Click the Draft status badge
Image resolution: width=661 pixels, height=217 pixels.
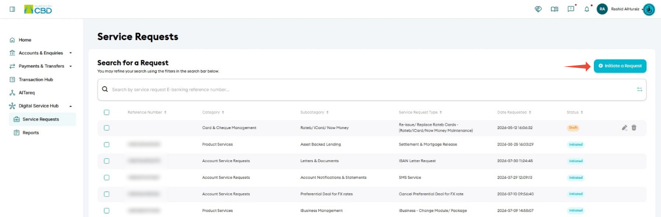[x=573, y=128]
